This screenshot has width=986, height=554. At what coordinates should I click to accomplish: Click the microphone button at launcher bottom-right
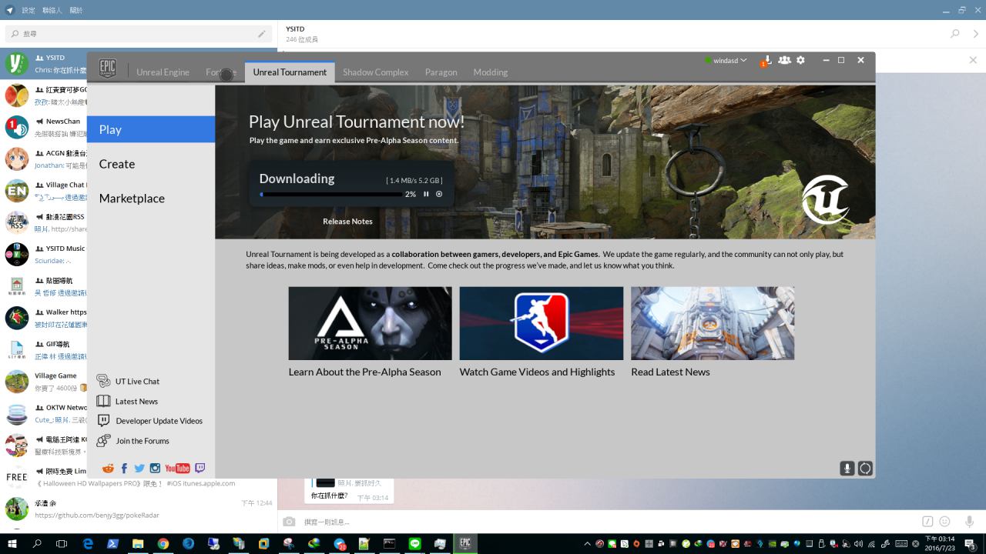pos(847,468)
